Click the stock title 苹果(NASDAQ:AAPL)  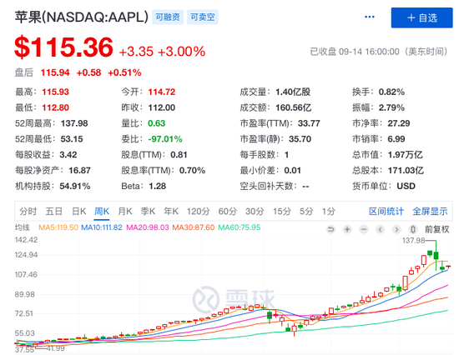pyautogui.click(x=82, y=17)
